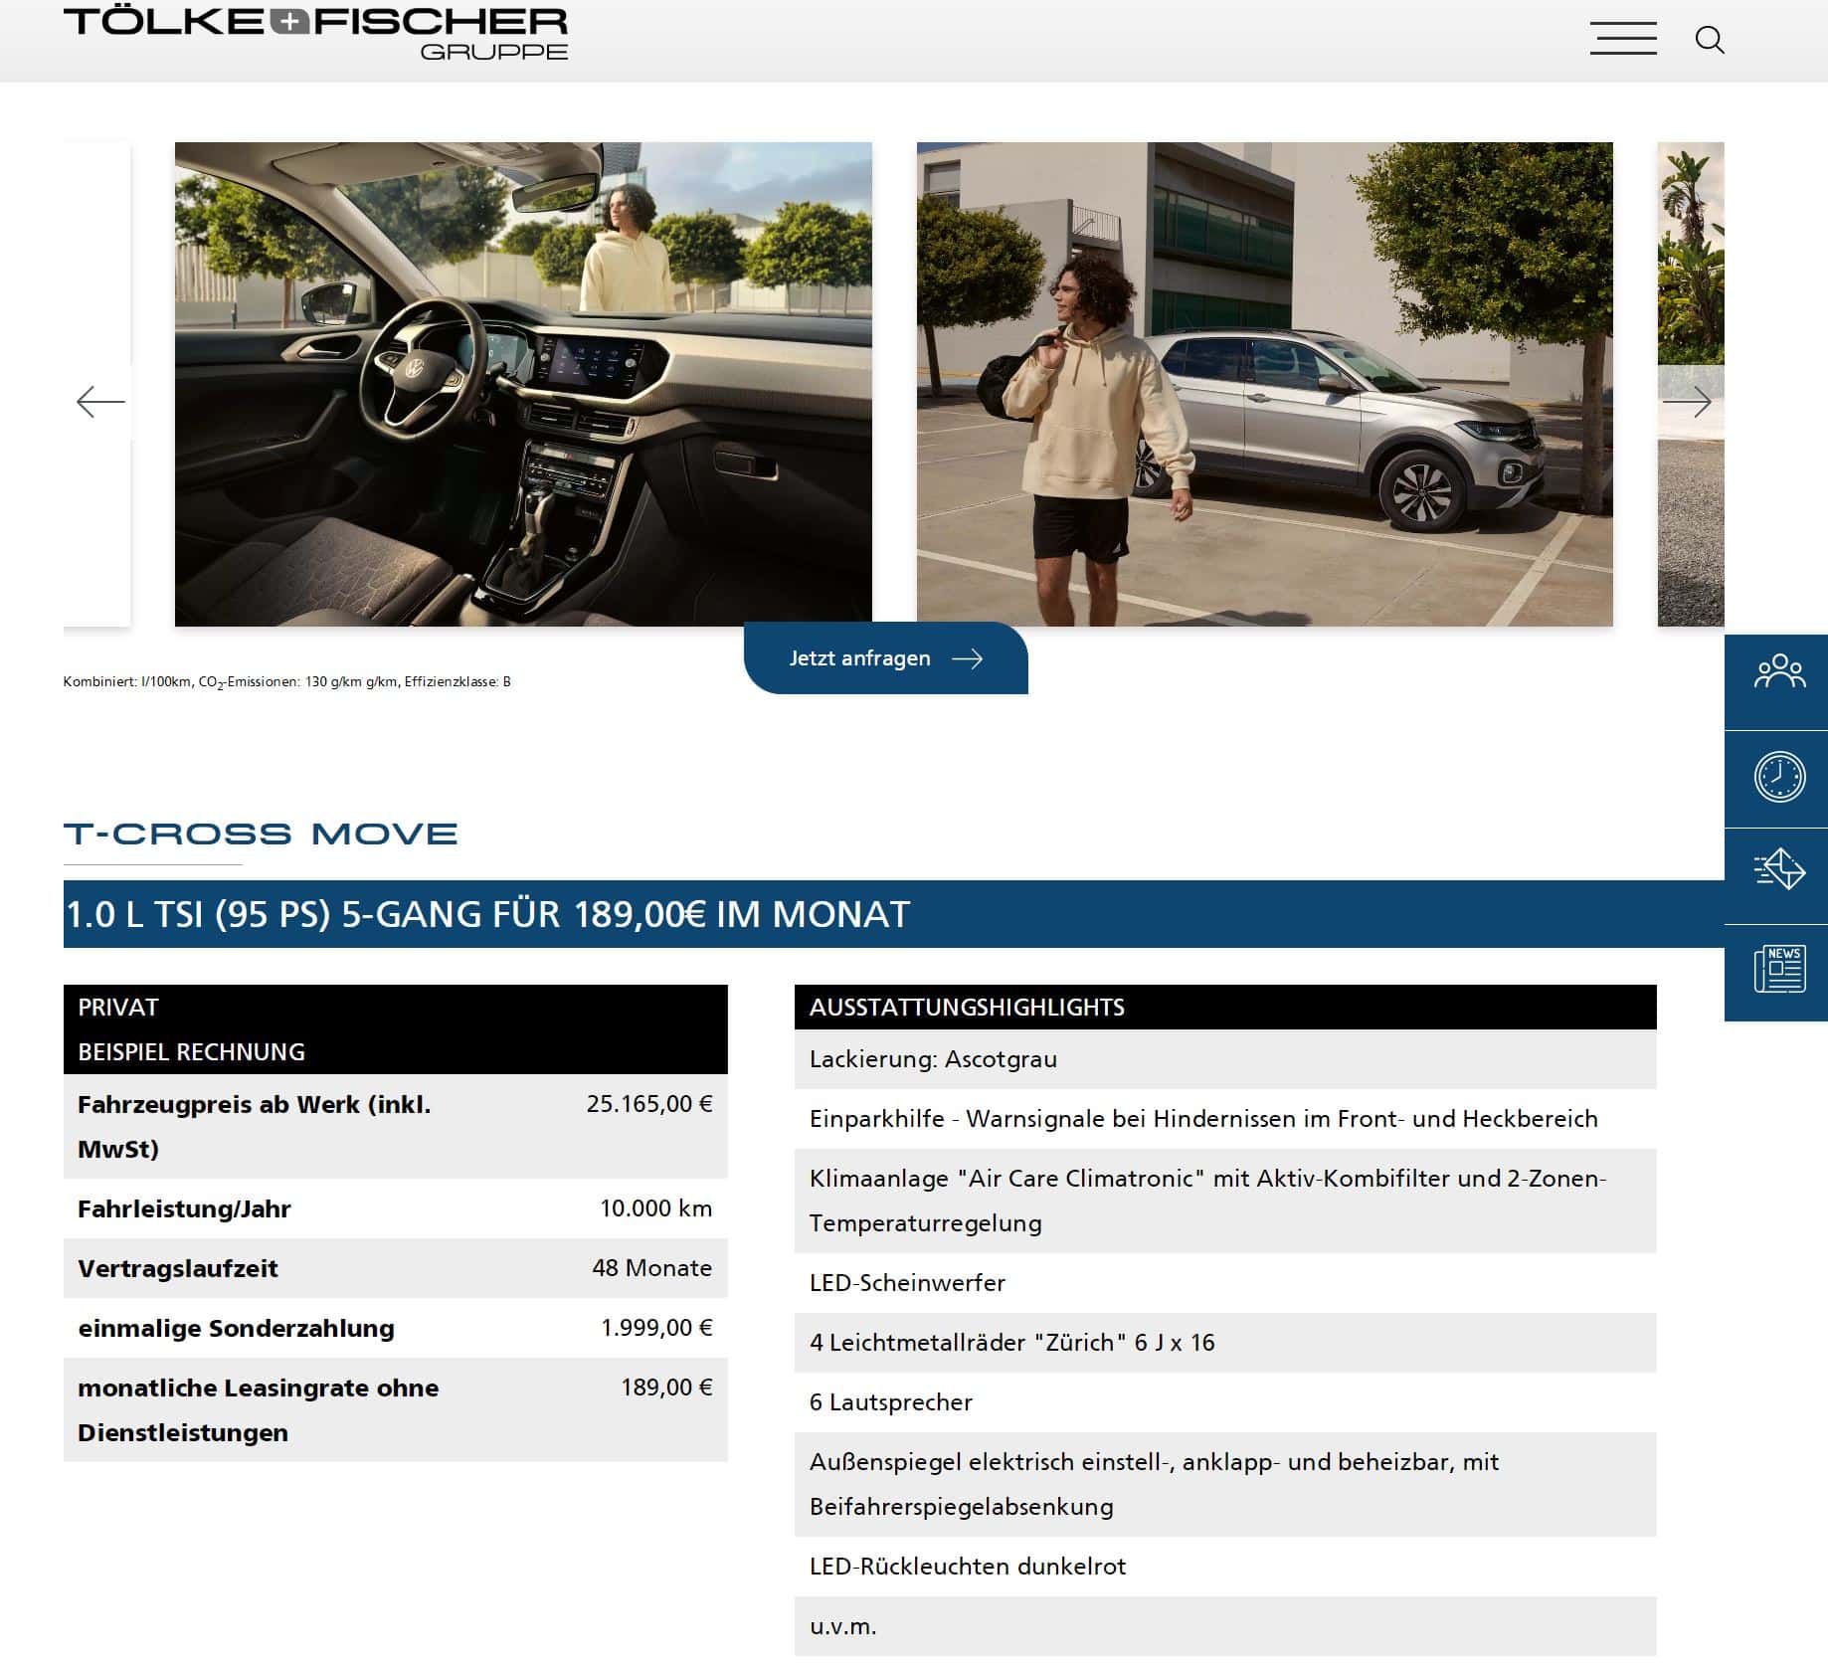Viewport: 1828px width, 1667px height.
Task: Open the hamburger menu
Action: 1623,39
